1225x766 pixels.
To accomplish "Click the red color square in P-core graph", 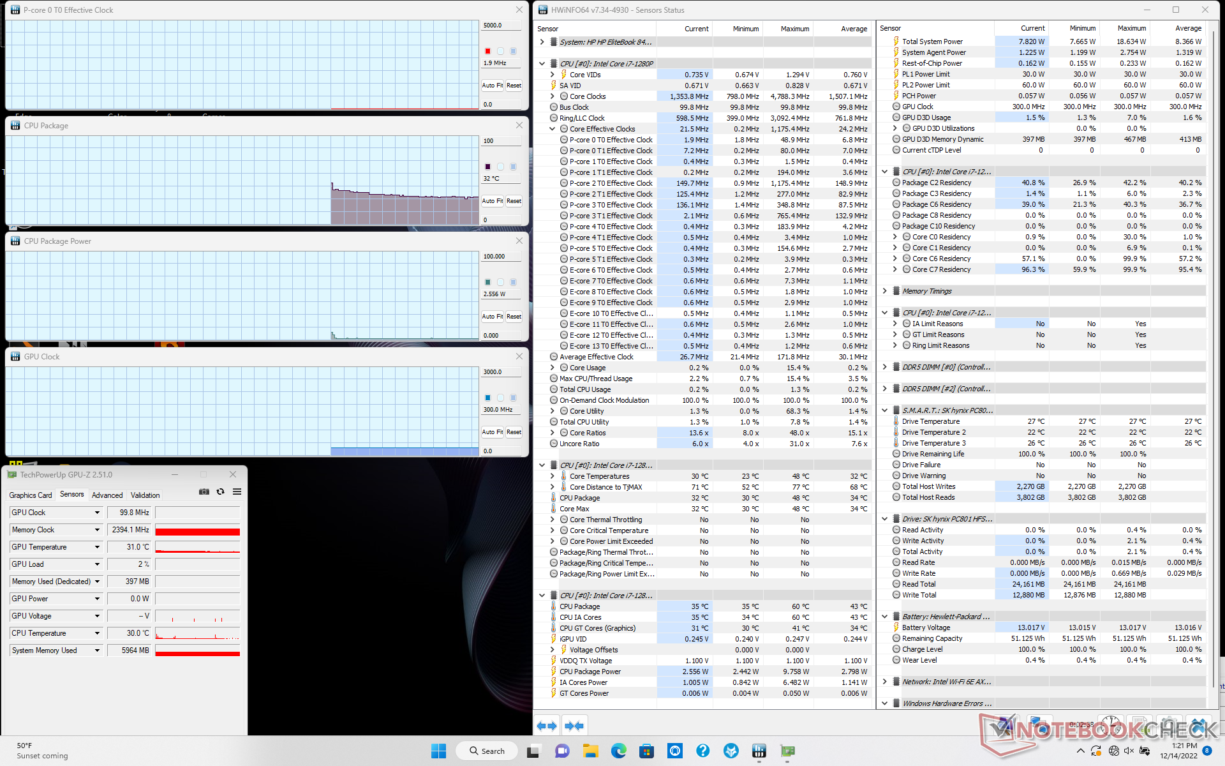I will [488, 51].
